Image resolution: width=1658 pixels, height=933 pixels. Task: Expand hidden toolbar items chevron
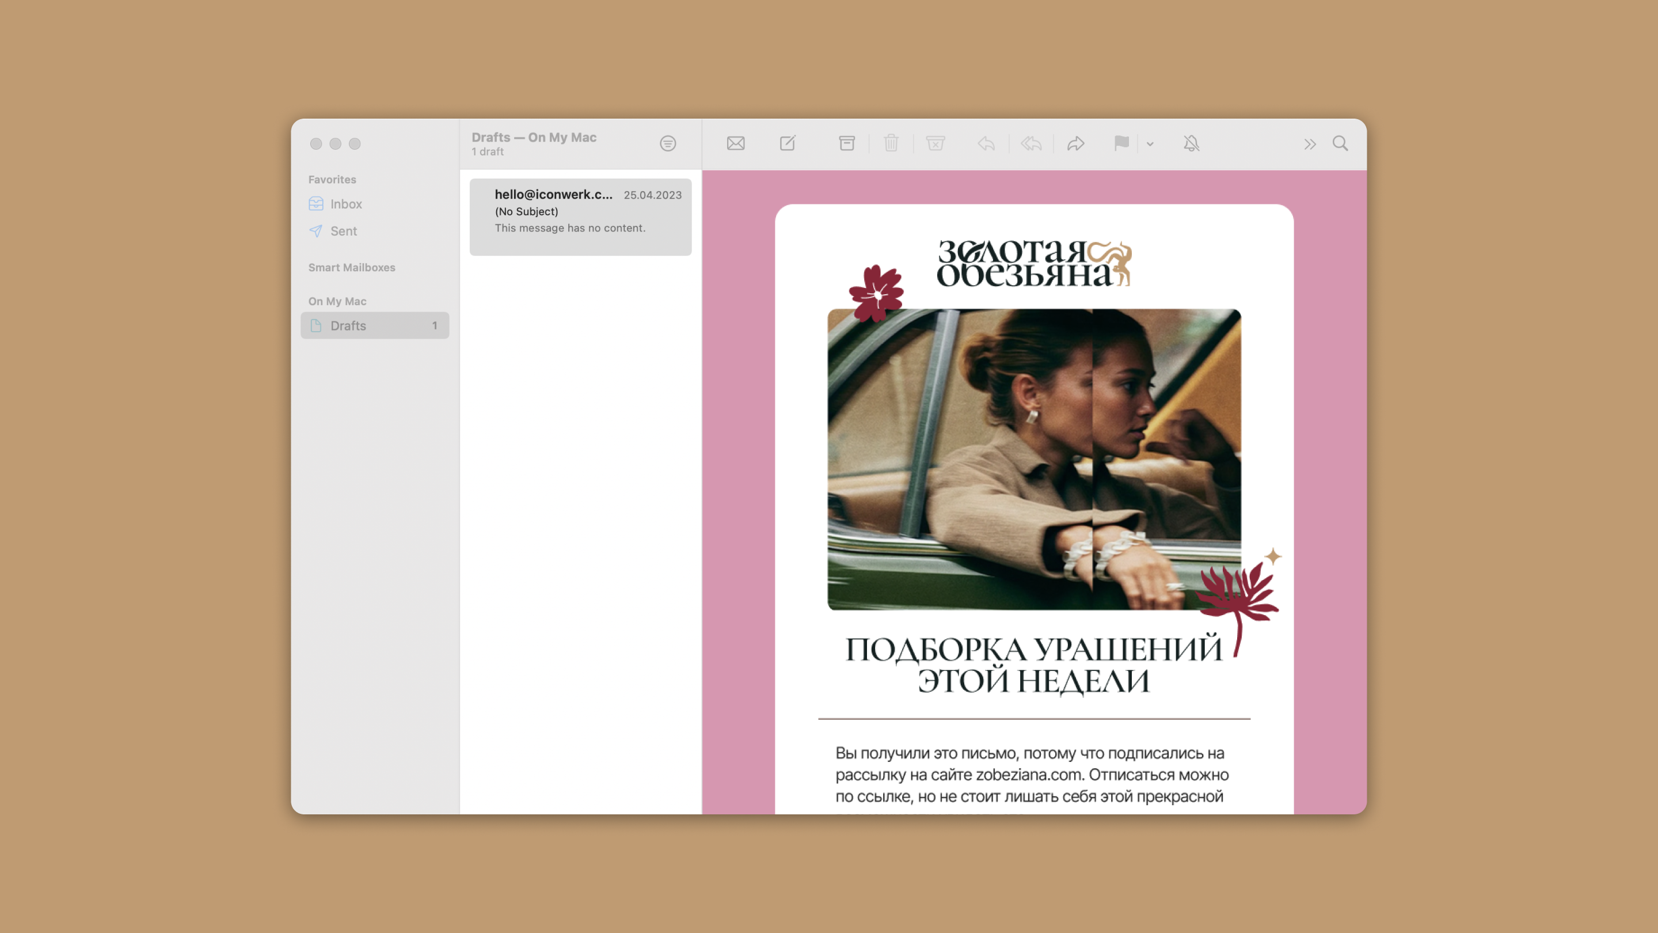click(x=1310, y=143)
